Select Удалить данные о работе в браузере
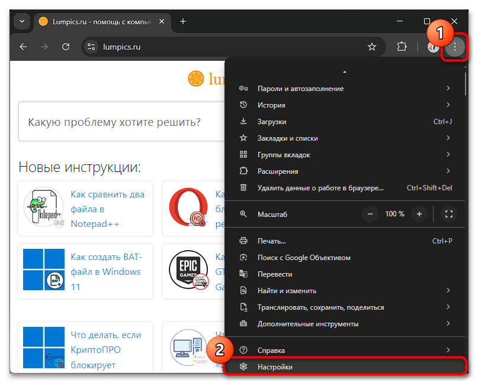Screen dimensions: 478x383 (345, 188)
